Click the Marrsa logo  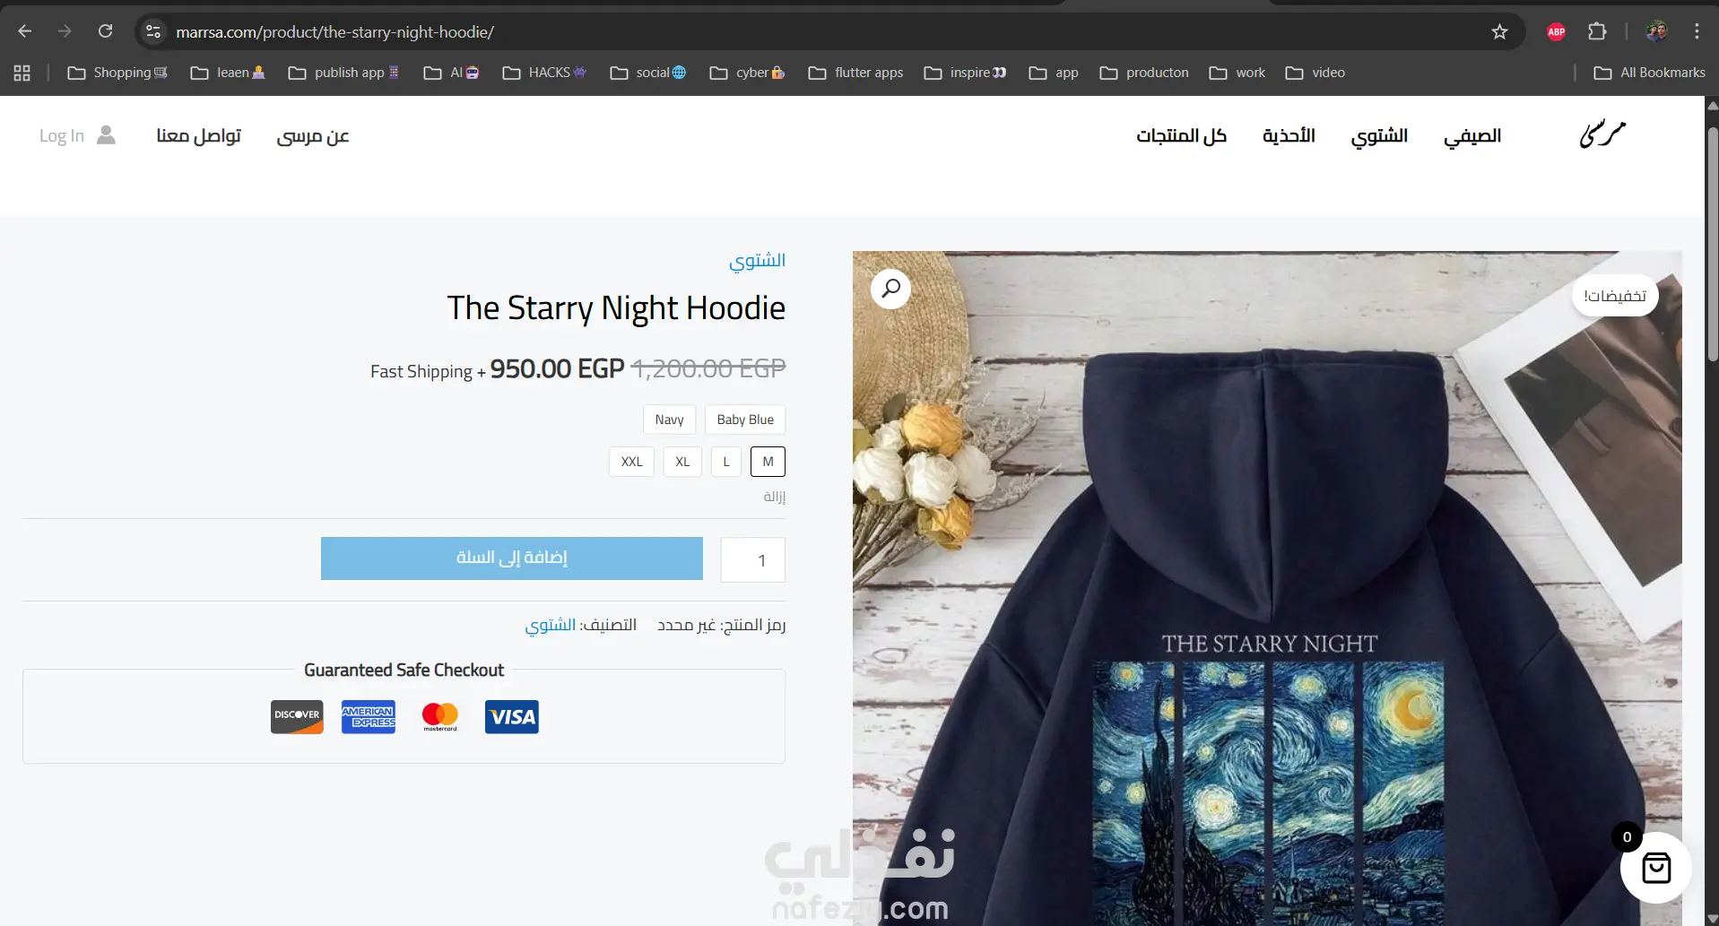1602,134
